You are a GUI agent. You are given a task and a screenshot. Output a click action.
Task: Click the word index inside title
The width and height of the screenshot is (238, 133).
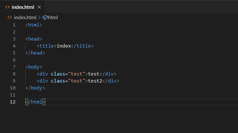(x=64, y=46)
